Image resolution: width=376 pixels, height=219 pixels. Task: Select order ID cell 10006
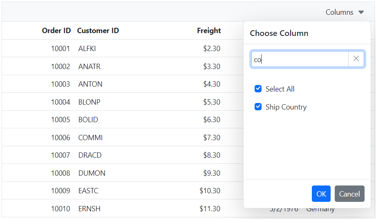60,138
